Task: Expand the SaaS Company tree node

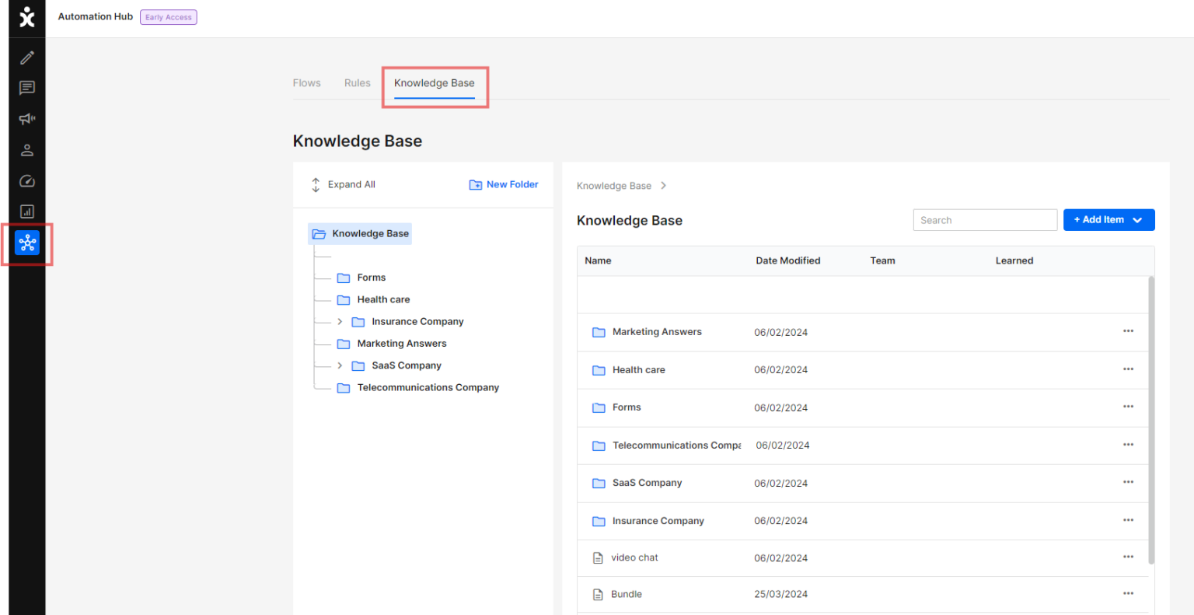Action: pyautogui.click(x=340, y=365)
